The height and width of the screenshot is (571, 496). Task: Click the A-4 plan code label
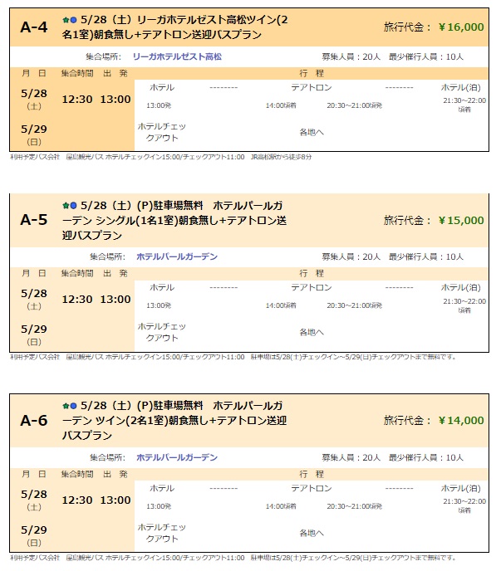[x=34, y=27]
